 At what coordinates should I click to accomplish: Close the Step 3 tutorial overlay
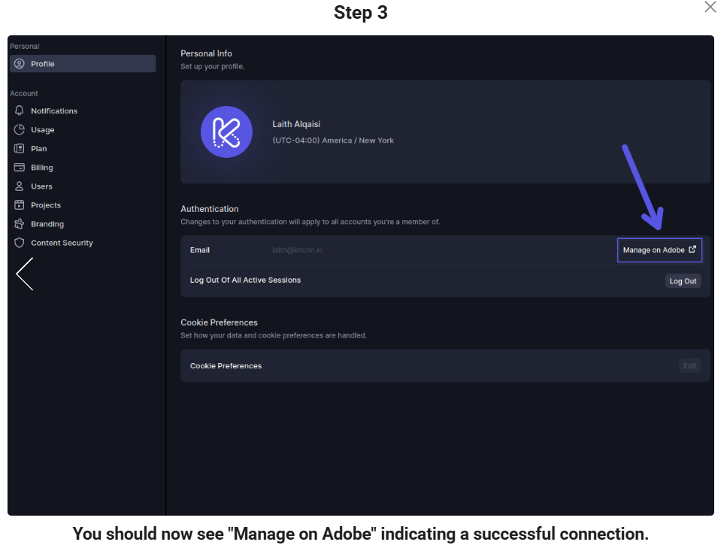pos(710,8)
